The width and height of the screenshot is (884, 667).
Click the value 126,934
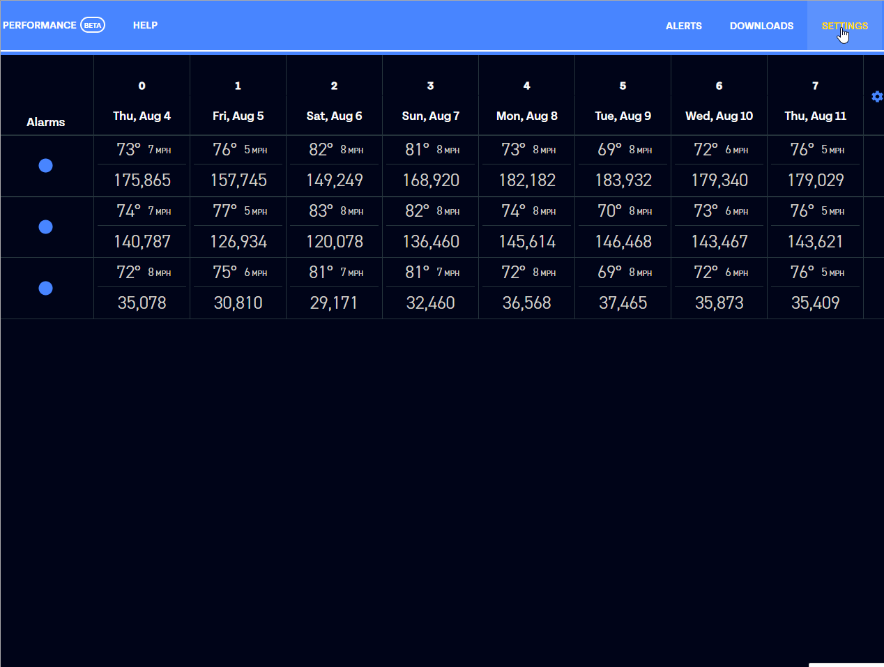238,242
